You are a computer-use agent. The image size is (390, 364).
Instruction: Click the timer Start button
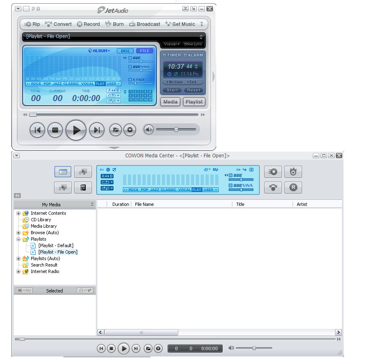click(x=172, y=90)
